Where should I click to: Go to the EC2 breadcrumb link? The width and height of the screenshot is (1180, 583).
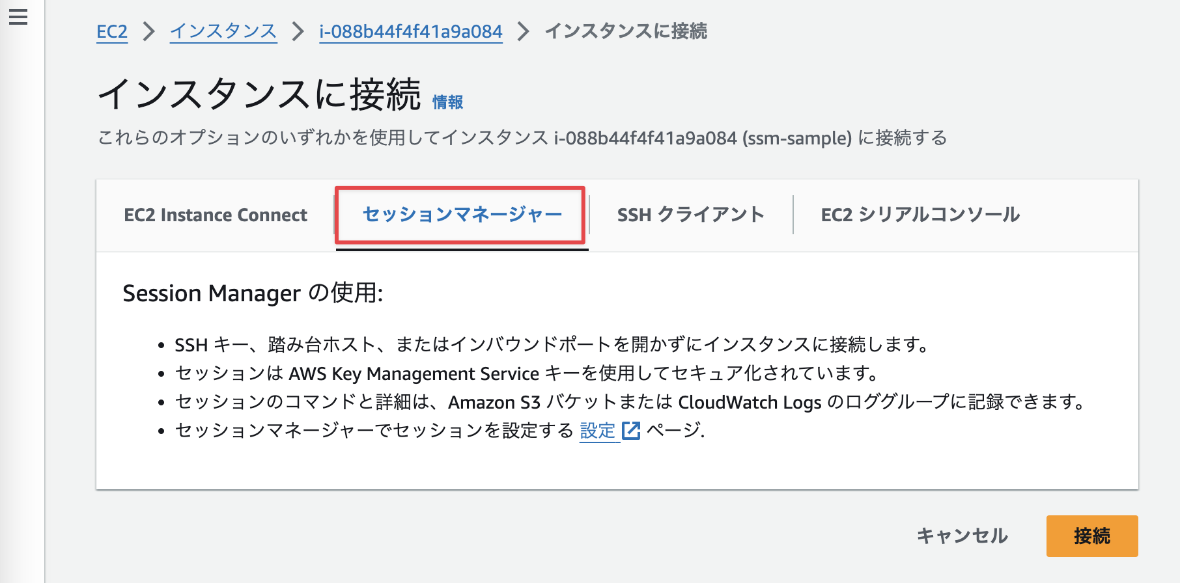[x=112, y=31]
